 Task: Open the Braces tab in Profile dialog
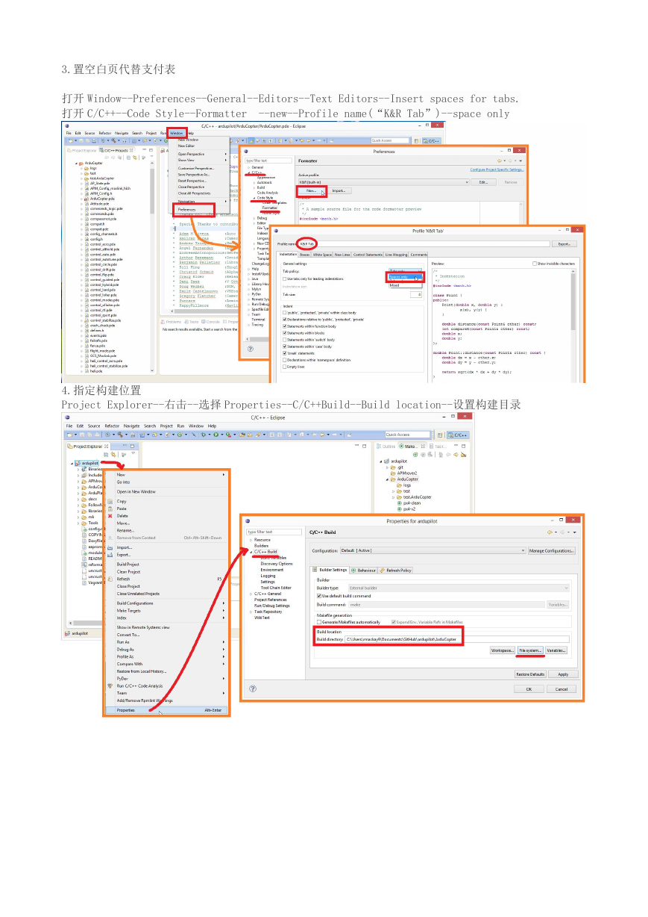pyautogui.click(x=305, y=255)
